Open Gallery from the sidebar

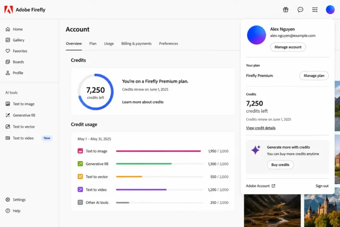coord(19,40)
